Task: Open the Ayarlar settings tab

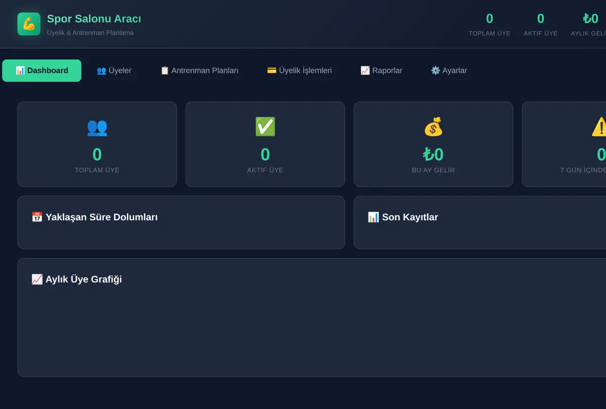Action: pyautogui.click(x=449, y=71)
